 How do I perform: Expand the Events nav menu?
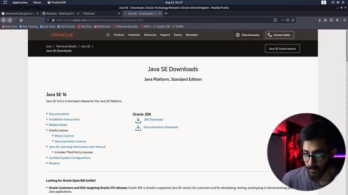tap(178, 35)
